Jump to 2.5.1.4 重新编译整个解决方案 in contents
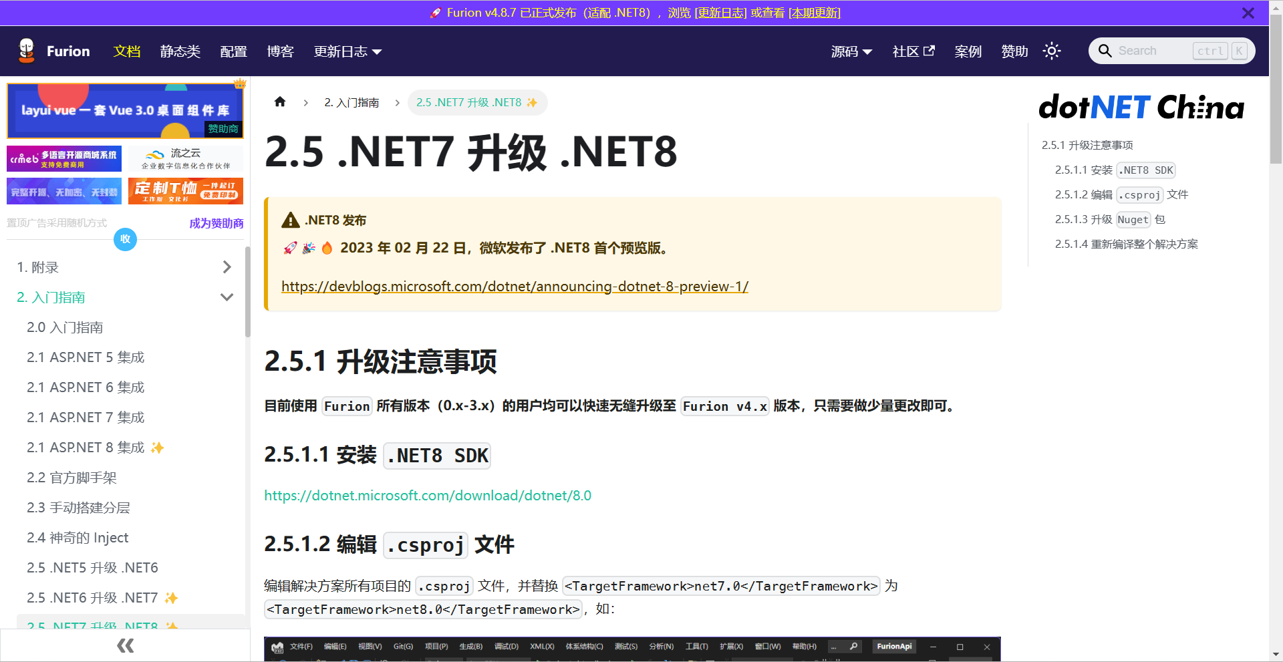1283x662 pixels. tap(1127, 244)
